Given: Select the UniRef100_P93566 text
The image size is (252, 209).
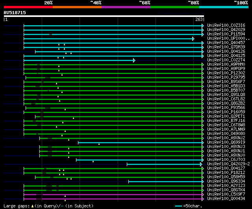Looking at the screenshot, I should coord(226,108).
